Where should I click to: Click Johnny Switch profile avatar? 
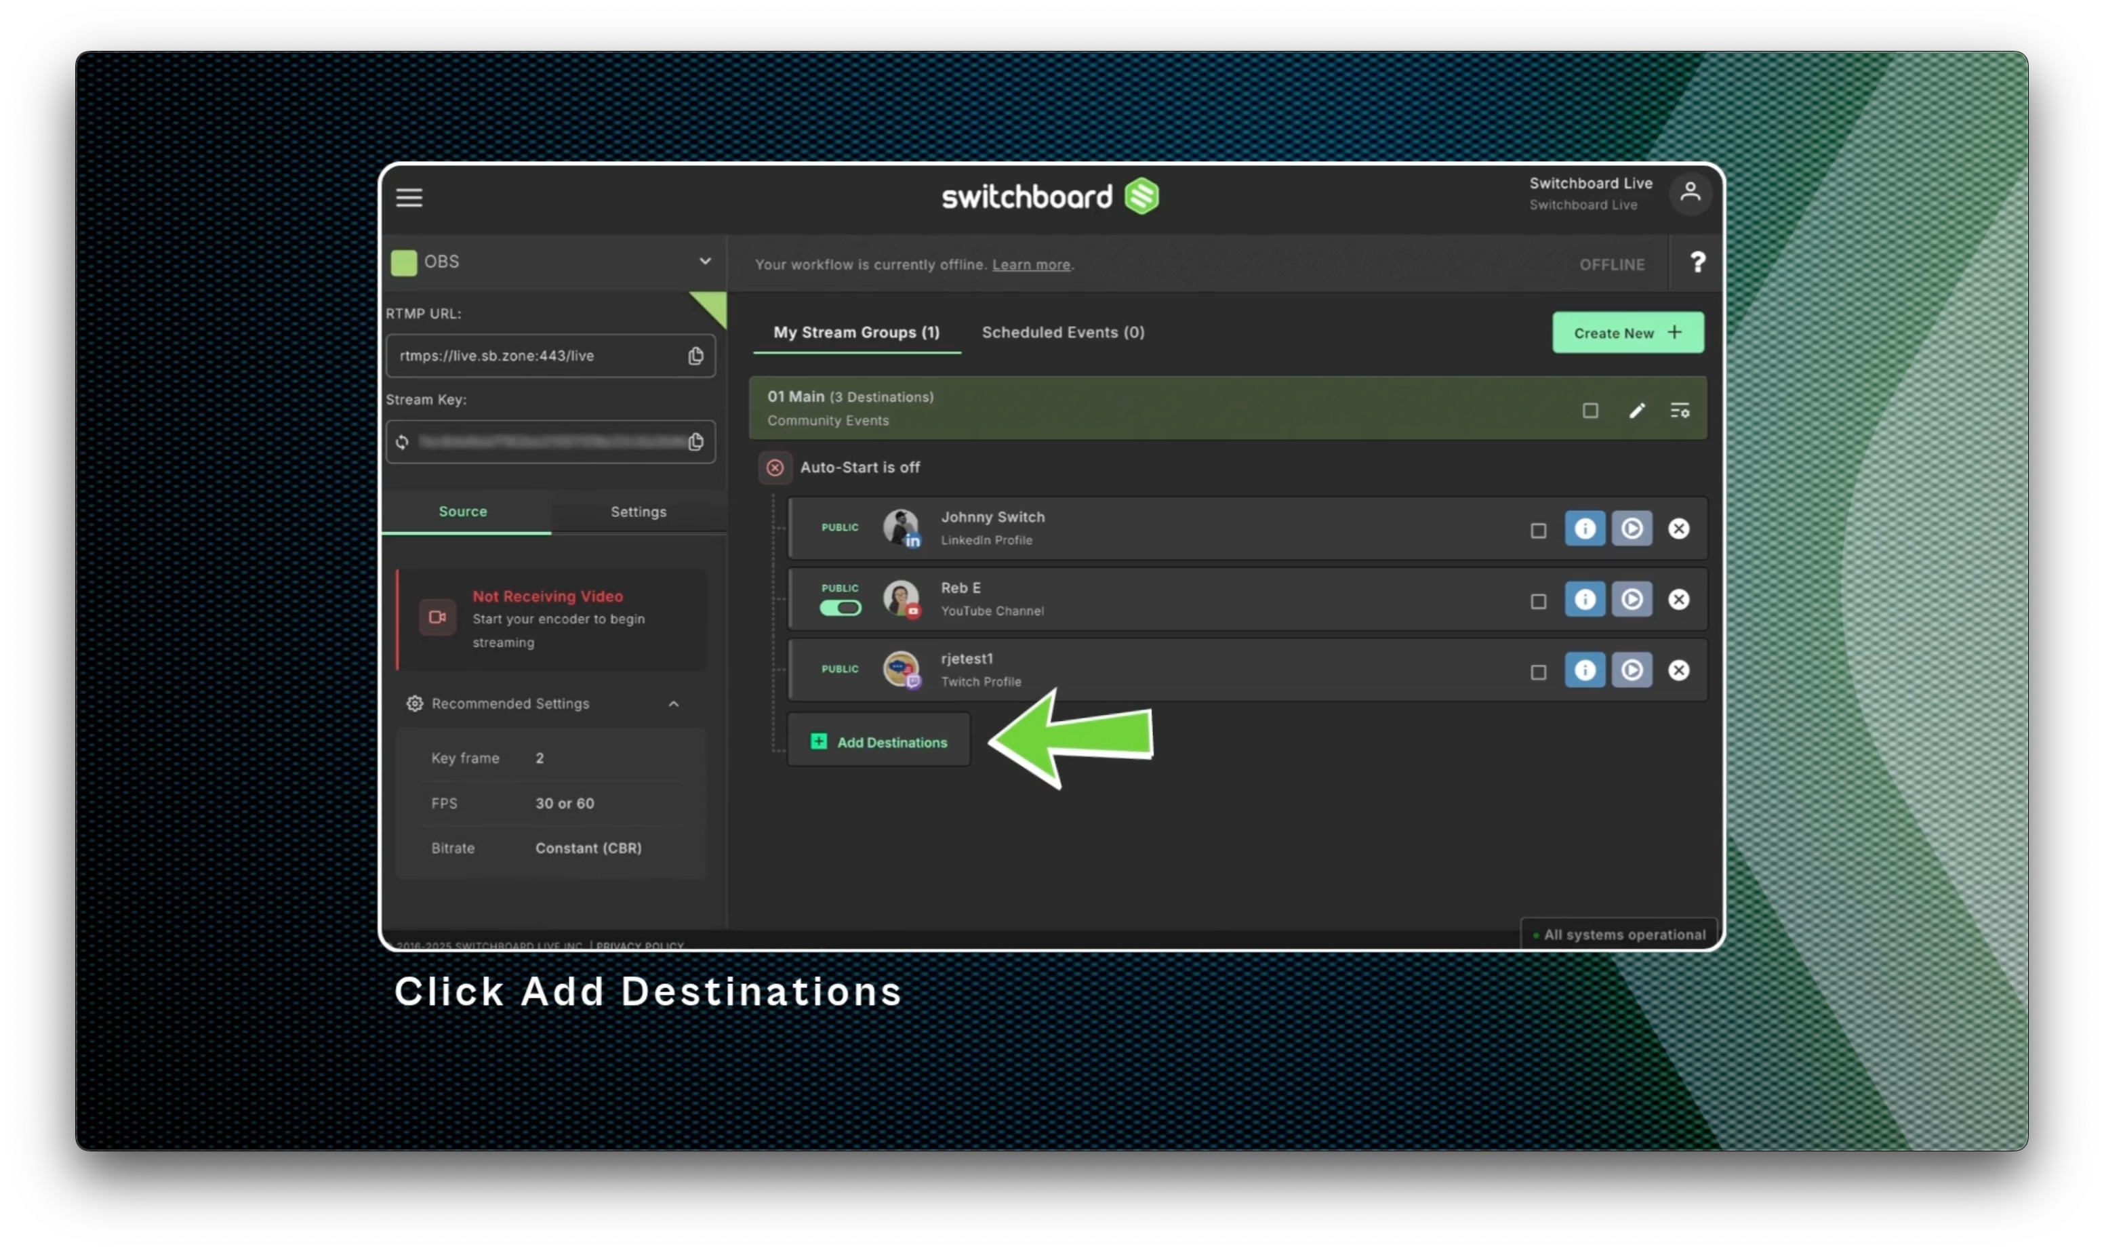point(901,528)
